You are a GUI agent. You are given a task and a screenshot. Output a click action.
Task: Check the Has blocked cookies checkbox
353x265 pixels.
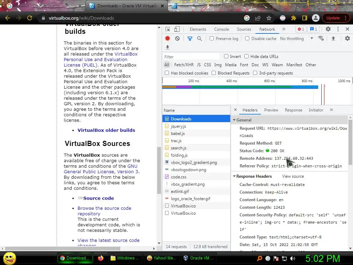[167, 73]
